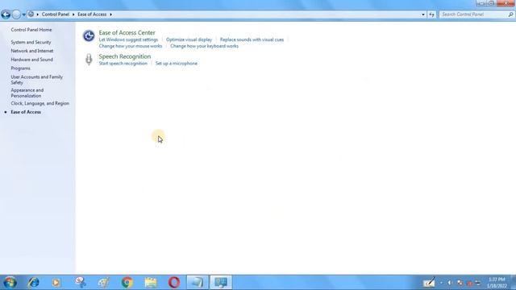Open Hardware and Sound category
The image size is (516, 290).
coord(32,60)
